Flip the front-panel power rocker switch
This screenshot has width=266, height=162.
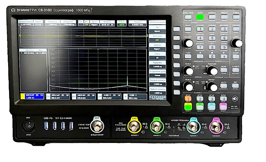(29, 126)
